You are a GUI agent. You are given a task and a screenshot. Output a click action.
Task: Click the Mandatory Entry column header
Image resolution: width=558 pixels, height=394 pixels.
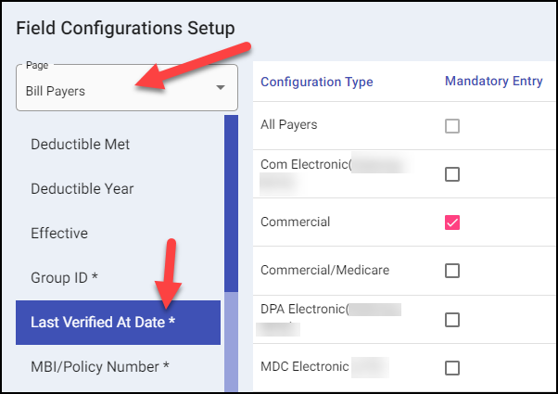pyautogui.click(x=493, y=82)
